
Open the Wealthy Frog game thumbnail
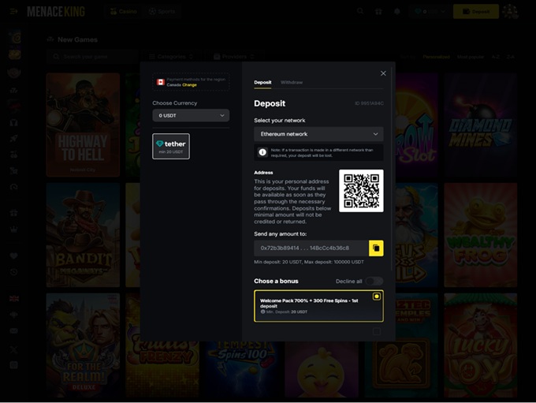[481, 235]
